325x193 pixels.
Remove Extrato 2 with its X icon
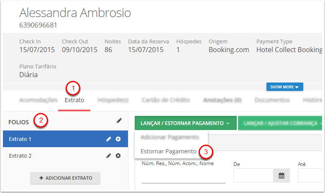tap(118, 156)
